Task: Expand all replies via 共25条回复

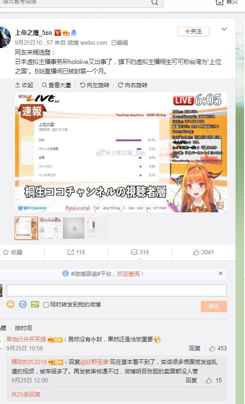Action: coord(26,394)
